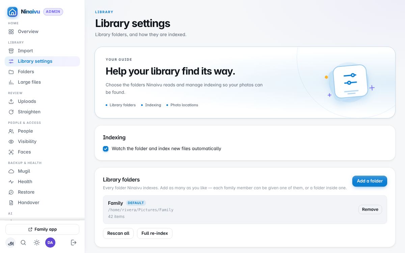Open Uploads via its upload tray icon
This screenshot has height=253, width=405.
(x=11, y=101)
